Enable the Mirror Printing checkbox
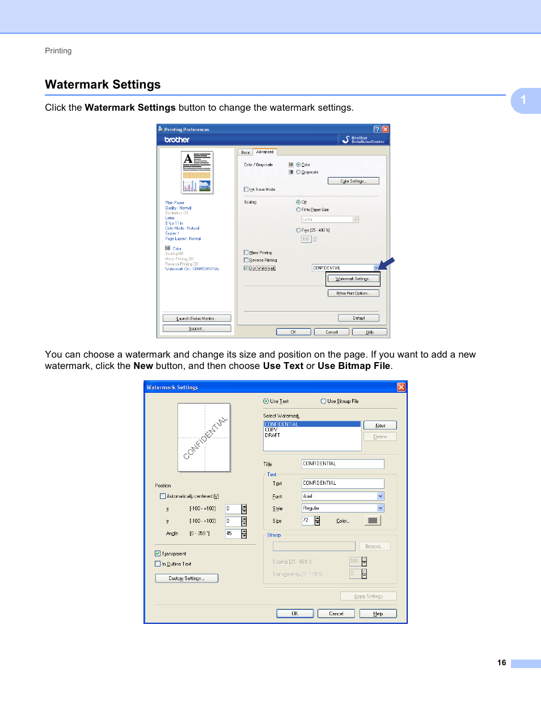Image resolution: width=541 pixels, height=701 pixels. coord(246,253)
